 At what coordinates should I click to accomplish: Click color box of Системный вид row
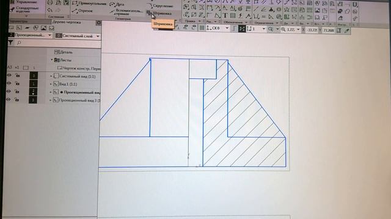coord(34,75)
